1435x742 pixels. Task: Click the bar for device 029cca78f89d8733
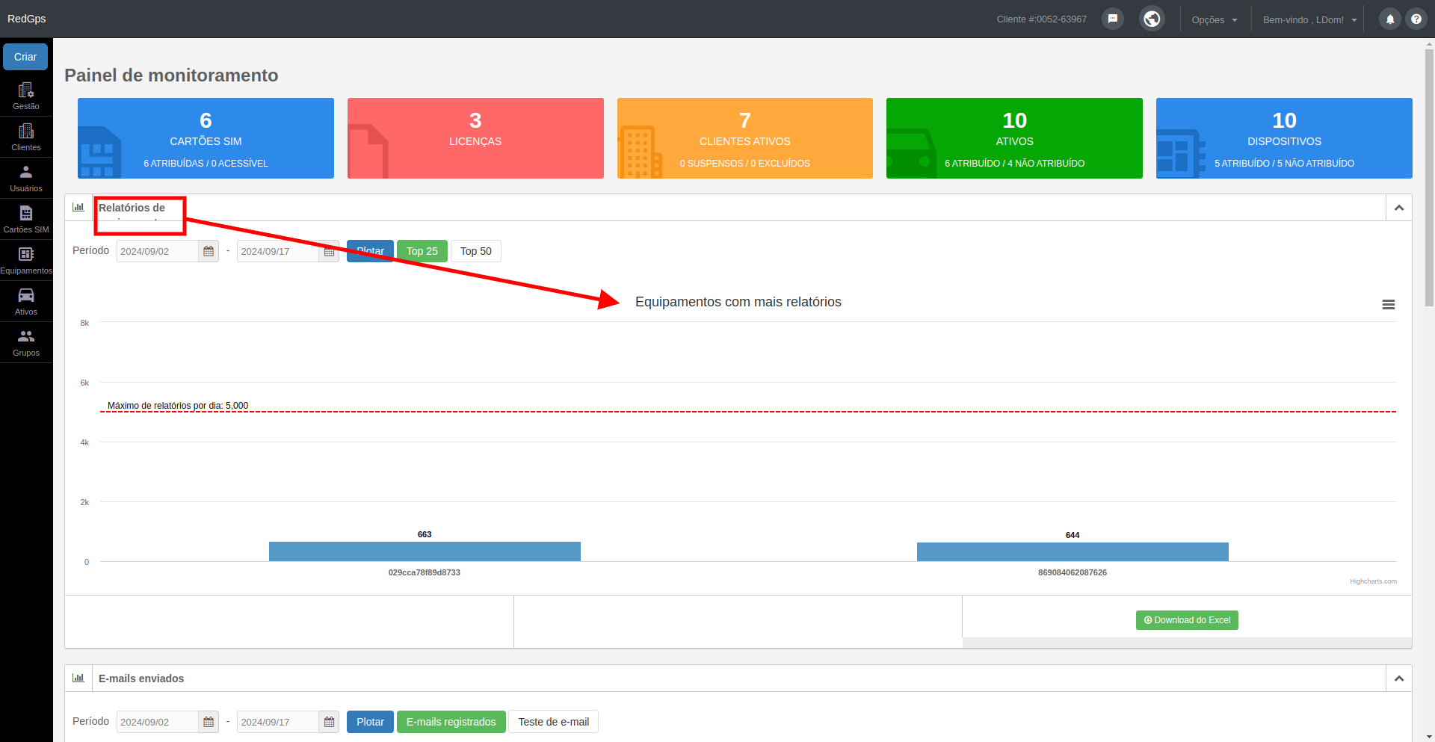(x=425, y=551)
